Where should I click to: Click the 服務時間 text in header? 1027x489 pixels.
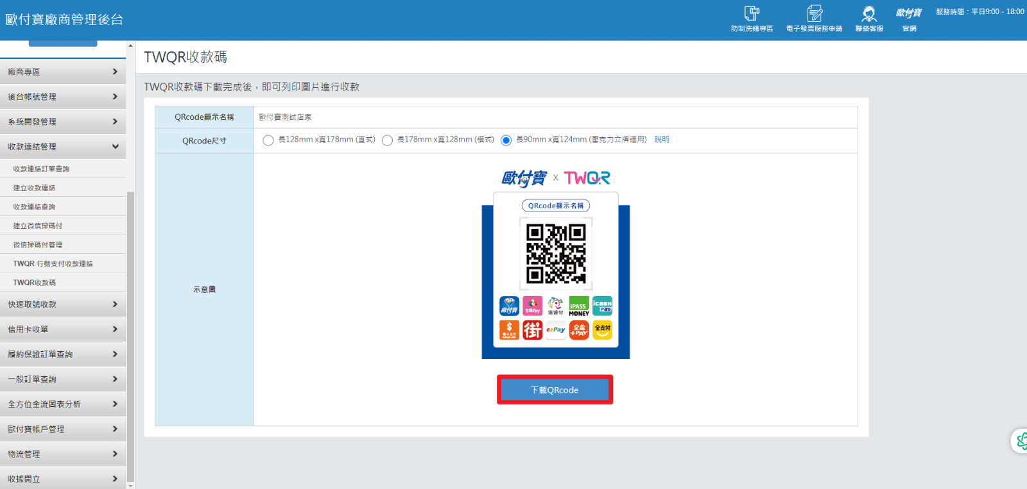[x=980, y=12]
